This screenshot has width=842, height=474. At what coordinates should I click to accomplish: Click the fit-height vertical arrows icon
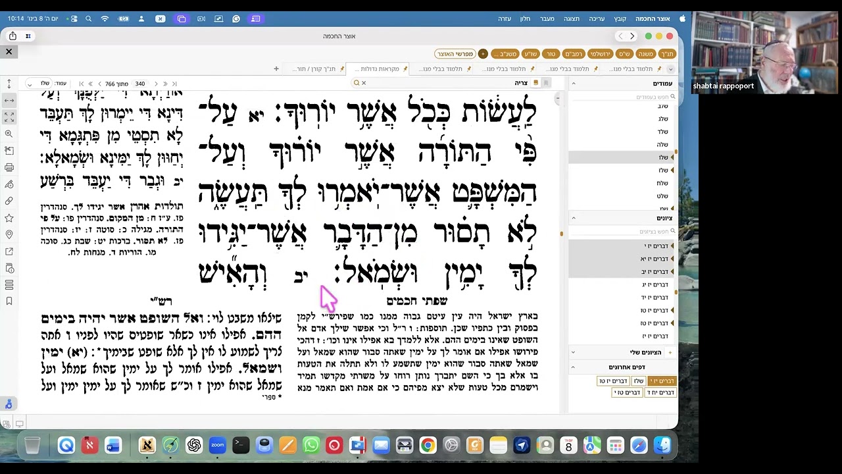click(9, 84)
